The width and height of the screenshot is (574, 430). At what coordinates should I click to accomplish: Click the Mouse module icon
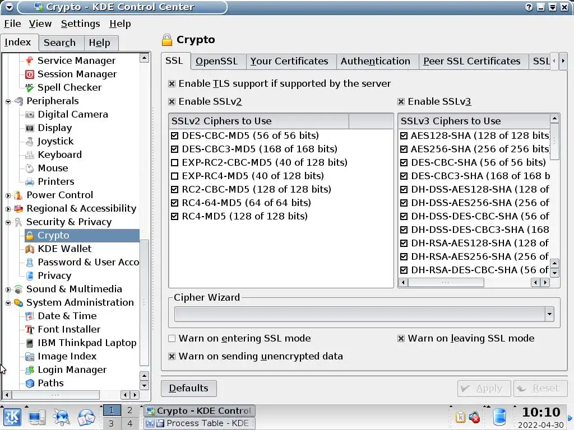point(30,168)
